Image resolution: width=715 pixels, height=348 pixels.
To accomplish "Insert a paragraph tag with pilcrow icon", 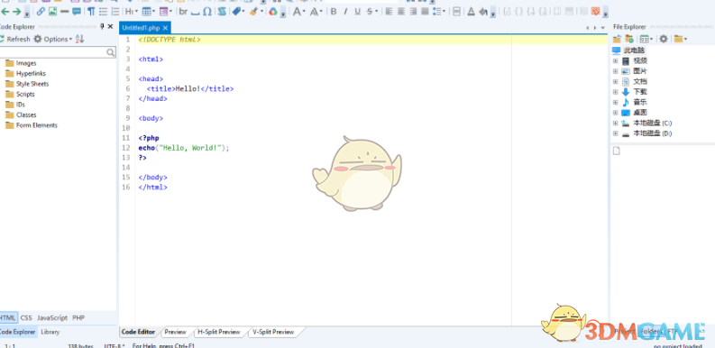I will coord(91,12).
